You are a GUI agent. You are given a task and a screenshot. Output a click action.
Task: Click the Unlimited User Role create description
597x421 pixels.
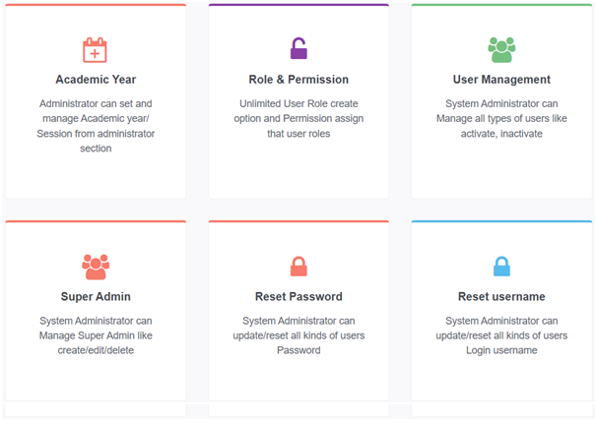click(x=298, y=118)
